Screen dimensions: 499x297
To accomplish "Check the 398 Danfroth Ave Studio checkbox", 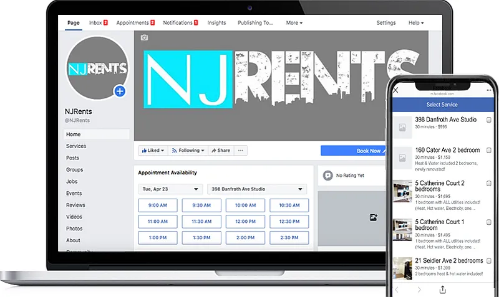I will 489,120.
